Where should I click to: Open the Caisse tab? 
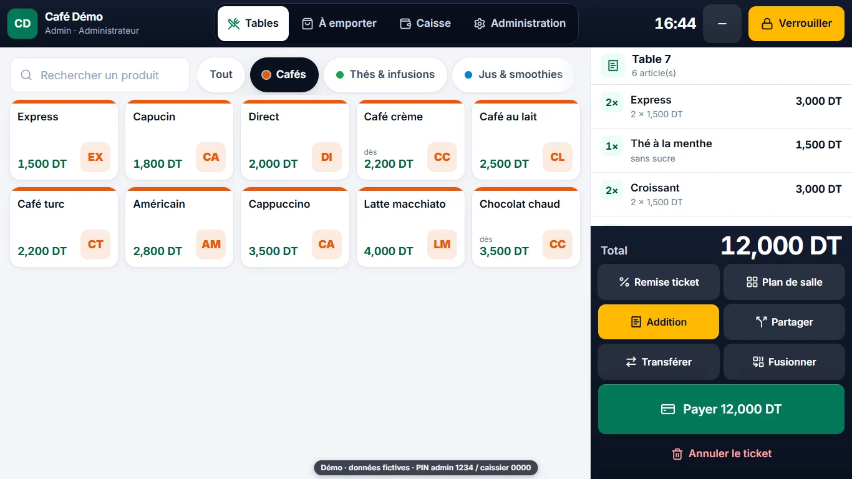click(x=425, y=24)
